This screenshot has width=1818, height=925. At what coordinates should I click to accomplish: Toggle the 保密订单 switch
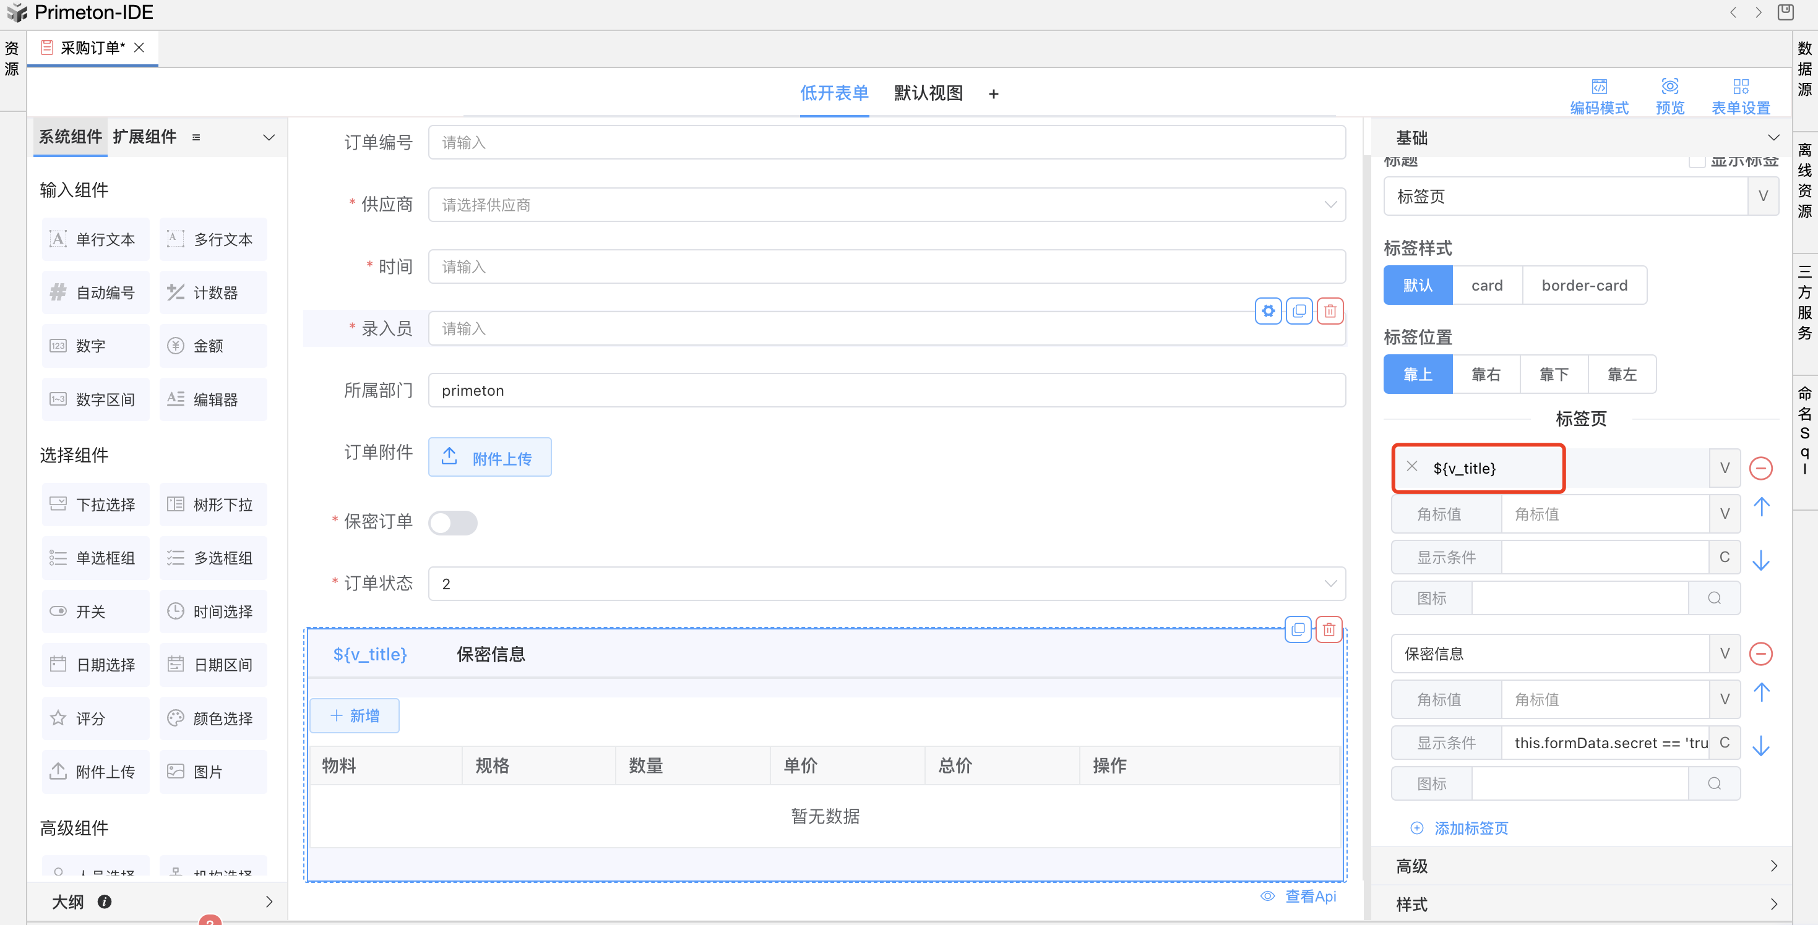453,522
